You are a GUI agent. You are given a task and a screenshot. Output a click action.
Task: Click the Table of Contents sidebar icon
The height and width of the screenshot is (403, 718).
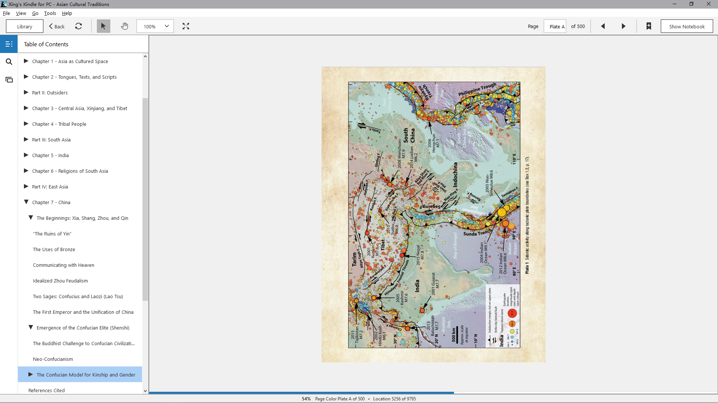(9, 44)
